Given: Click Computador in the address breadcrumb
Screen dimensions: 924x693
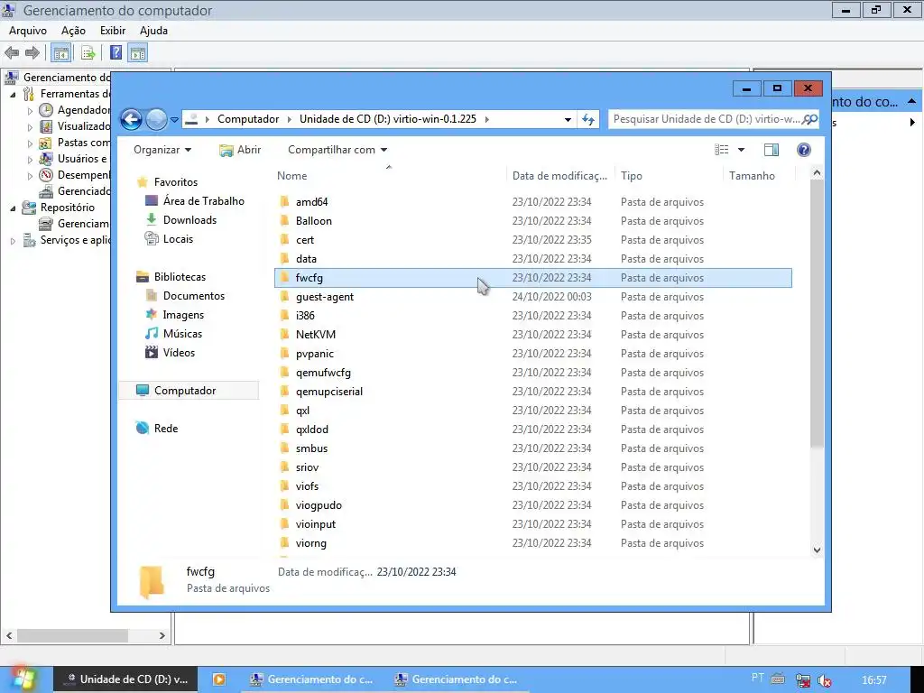Looking at the screenshot, I should click(x=248, y=119).
